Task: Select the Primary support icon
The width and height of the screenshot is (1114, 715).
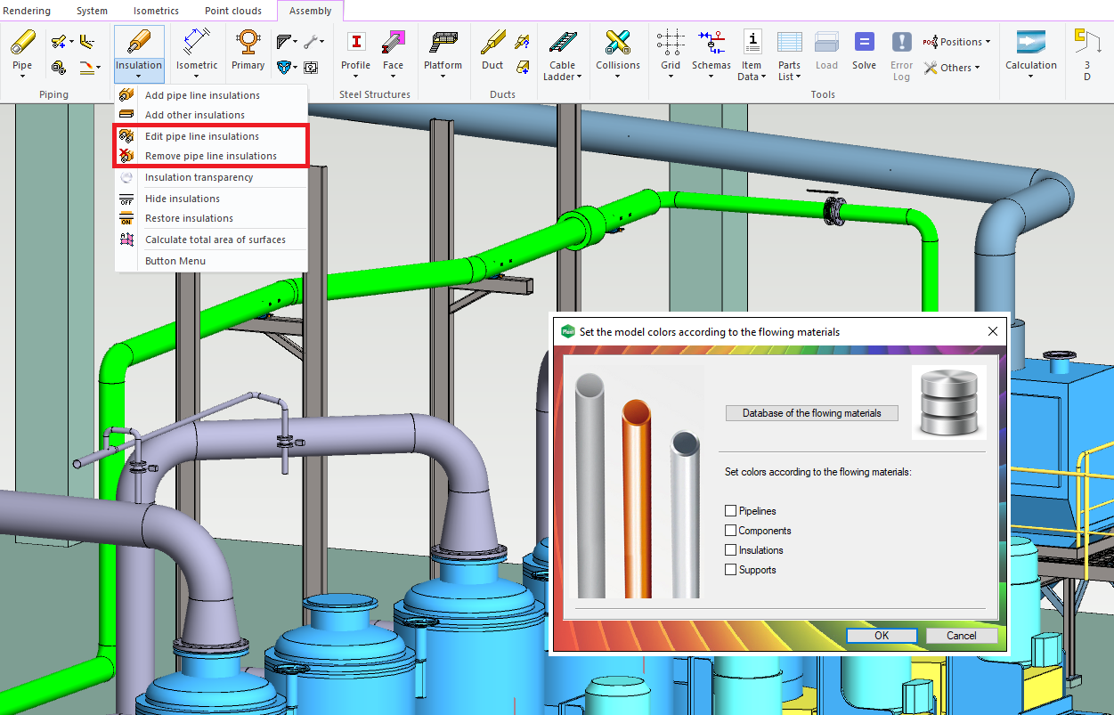Action: [x=248, y=43]
